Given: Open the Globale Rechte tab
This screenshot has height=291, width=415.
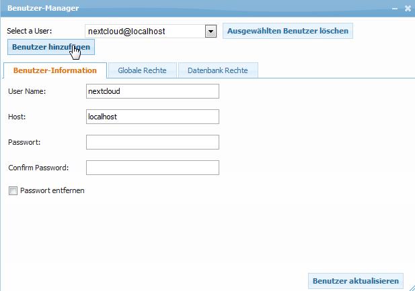Looking at the screenshot, I should pos(142,70).
